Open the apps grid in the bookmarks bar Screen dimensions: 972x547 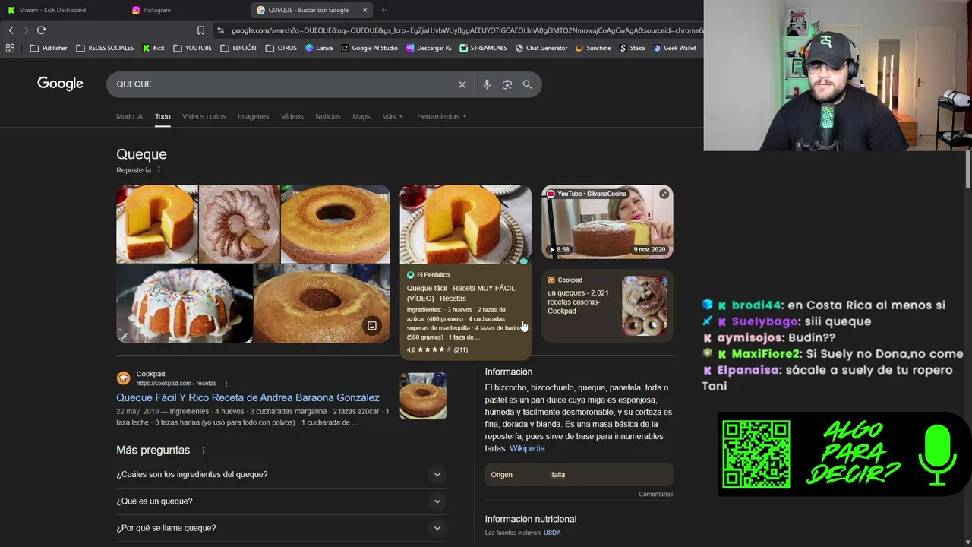[x=10, y=48]
